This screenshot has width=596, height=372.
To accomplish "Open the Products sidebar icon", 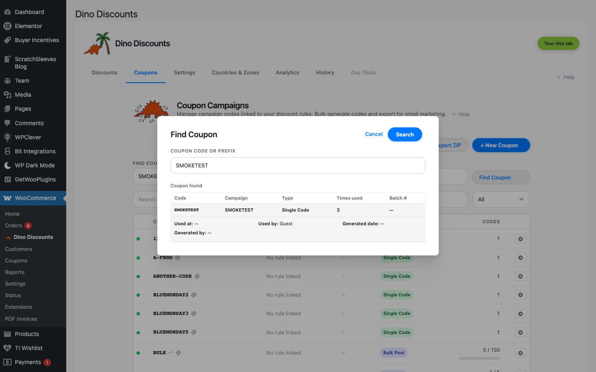I will pos(7,334).
